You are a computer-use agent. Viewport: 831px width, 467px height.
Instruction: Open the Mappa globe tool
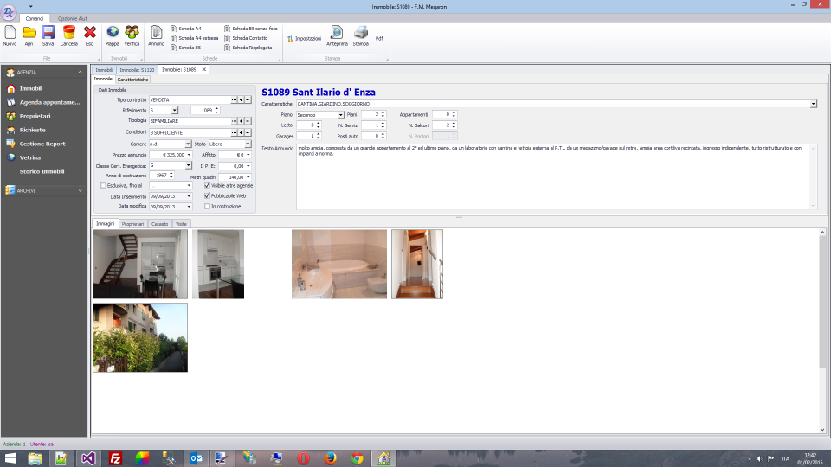(113, 33)
